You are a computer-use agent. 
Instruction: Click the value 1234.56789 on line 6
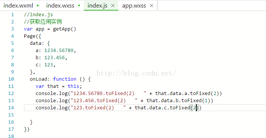[59, 51]
